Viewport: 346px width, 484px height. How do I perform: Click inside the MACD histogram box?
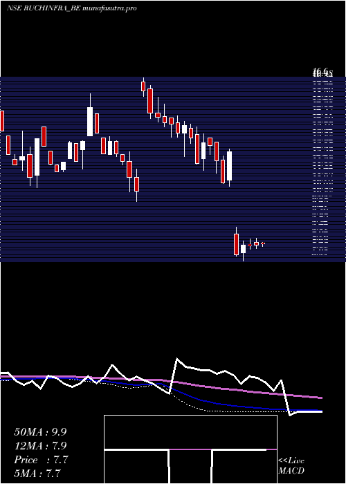[x=190, y=449]
